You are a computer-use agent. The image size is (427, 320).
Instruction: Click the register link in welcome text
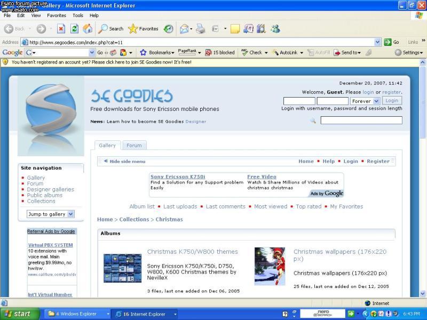pos(392,92)
